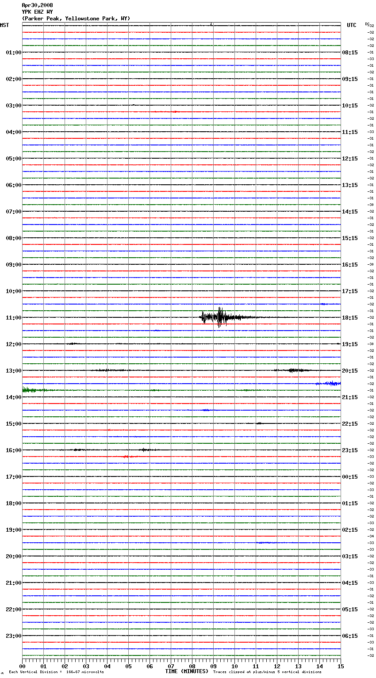Screen dimensions: 376x678
Task: Click the 12:15 UTC time label
Action: pos(350,159)
